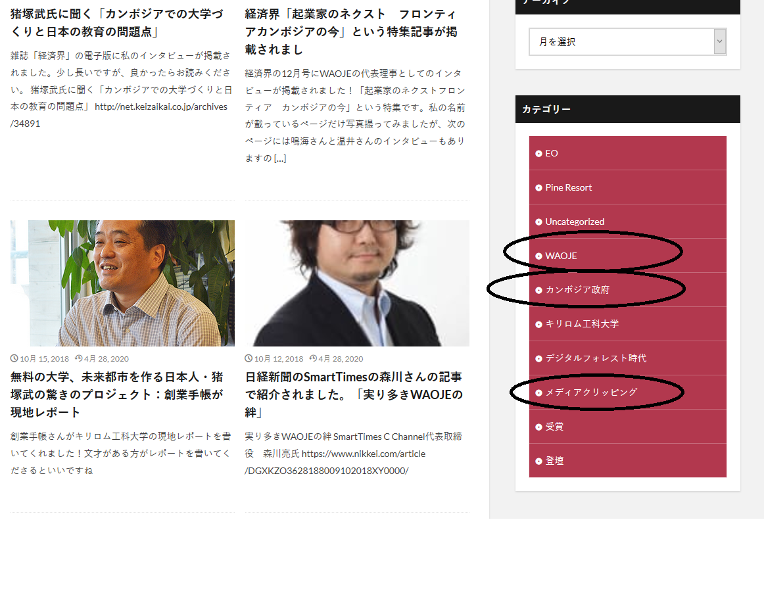Open the デジタルフォレスト時代 category
The image size is (764, 595).
coord(595,358)
